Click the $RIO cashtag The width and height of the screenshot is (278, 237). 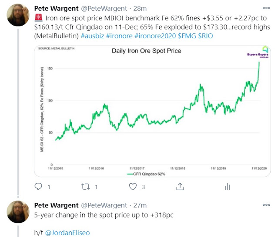[205, 36]
